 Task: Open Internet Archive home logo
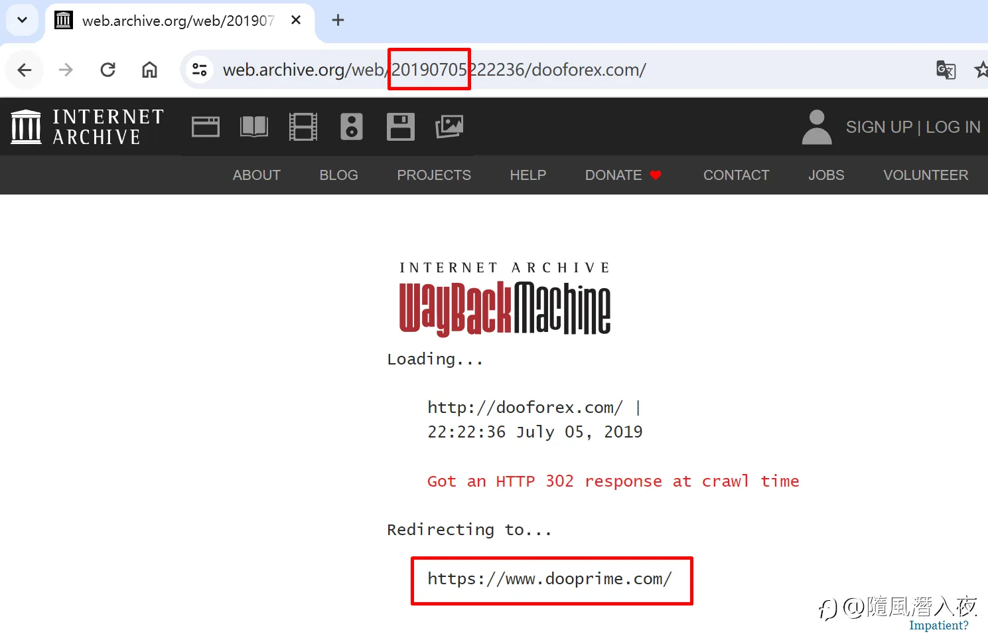(87, 127)
